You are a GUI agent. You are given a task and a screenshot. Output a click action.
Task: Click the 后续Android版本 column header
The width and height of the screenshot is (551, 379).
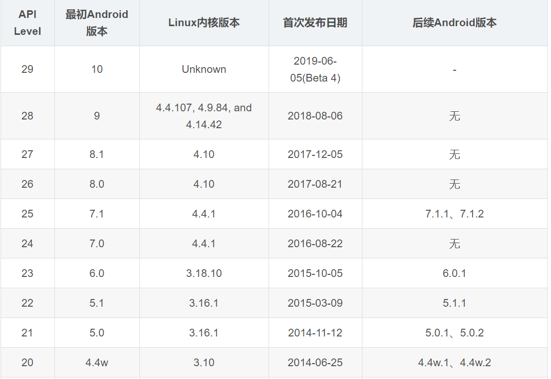click(455, 23)
